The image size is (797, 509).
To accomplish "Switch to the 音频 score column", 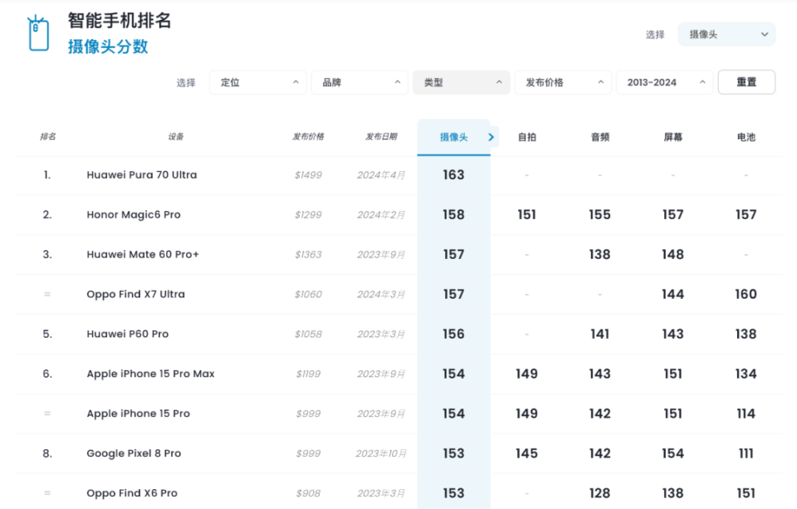I will coord(599,137).
